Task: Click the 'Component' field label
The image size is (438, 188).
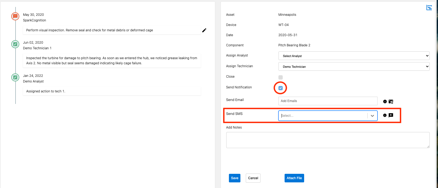Action: pos(235,45)
